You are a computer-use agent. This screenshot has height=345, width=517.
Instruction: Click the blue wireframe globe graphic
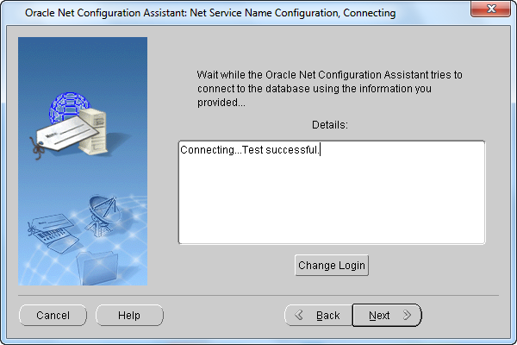coord(68,105)
